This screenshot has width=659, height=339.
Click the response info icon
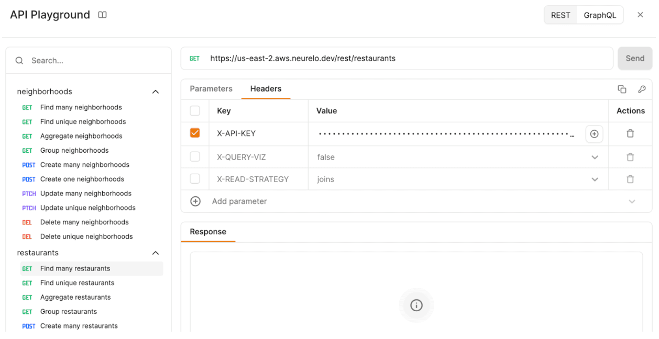click(x=416, y=305)
